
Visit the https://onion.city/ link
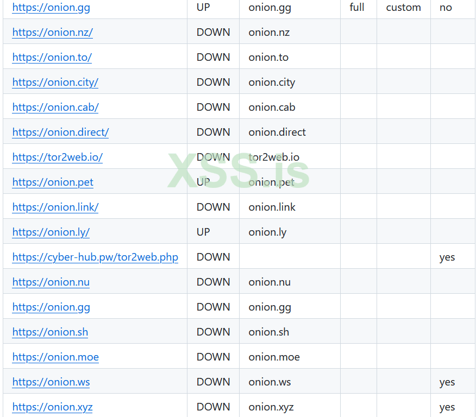(x=55, y=82)
